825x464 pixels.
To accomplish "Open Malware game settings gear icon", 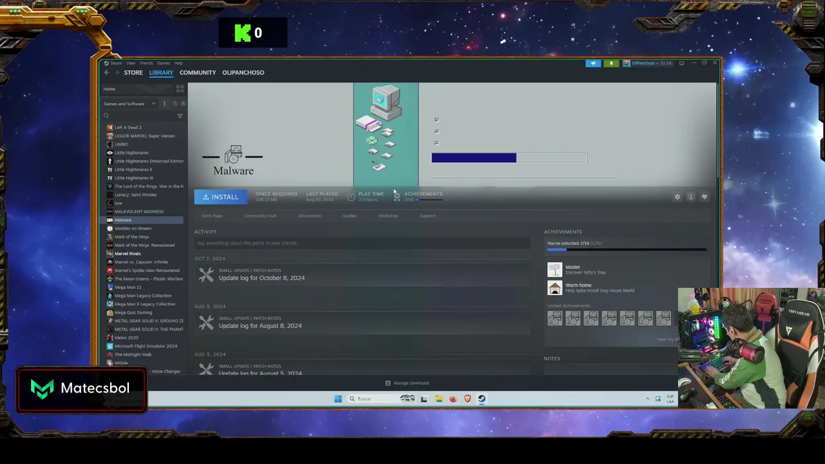I will tap(677, 197).
